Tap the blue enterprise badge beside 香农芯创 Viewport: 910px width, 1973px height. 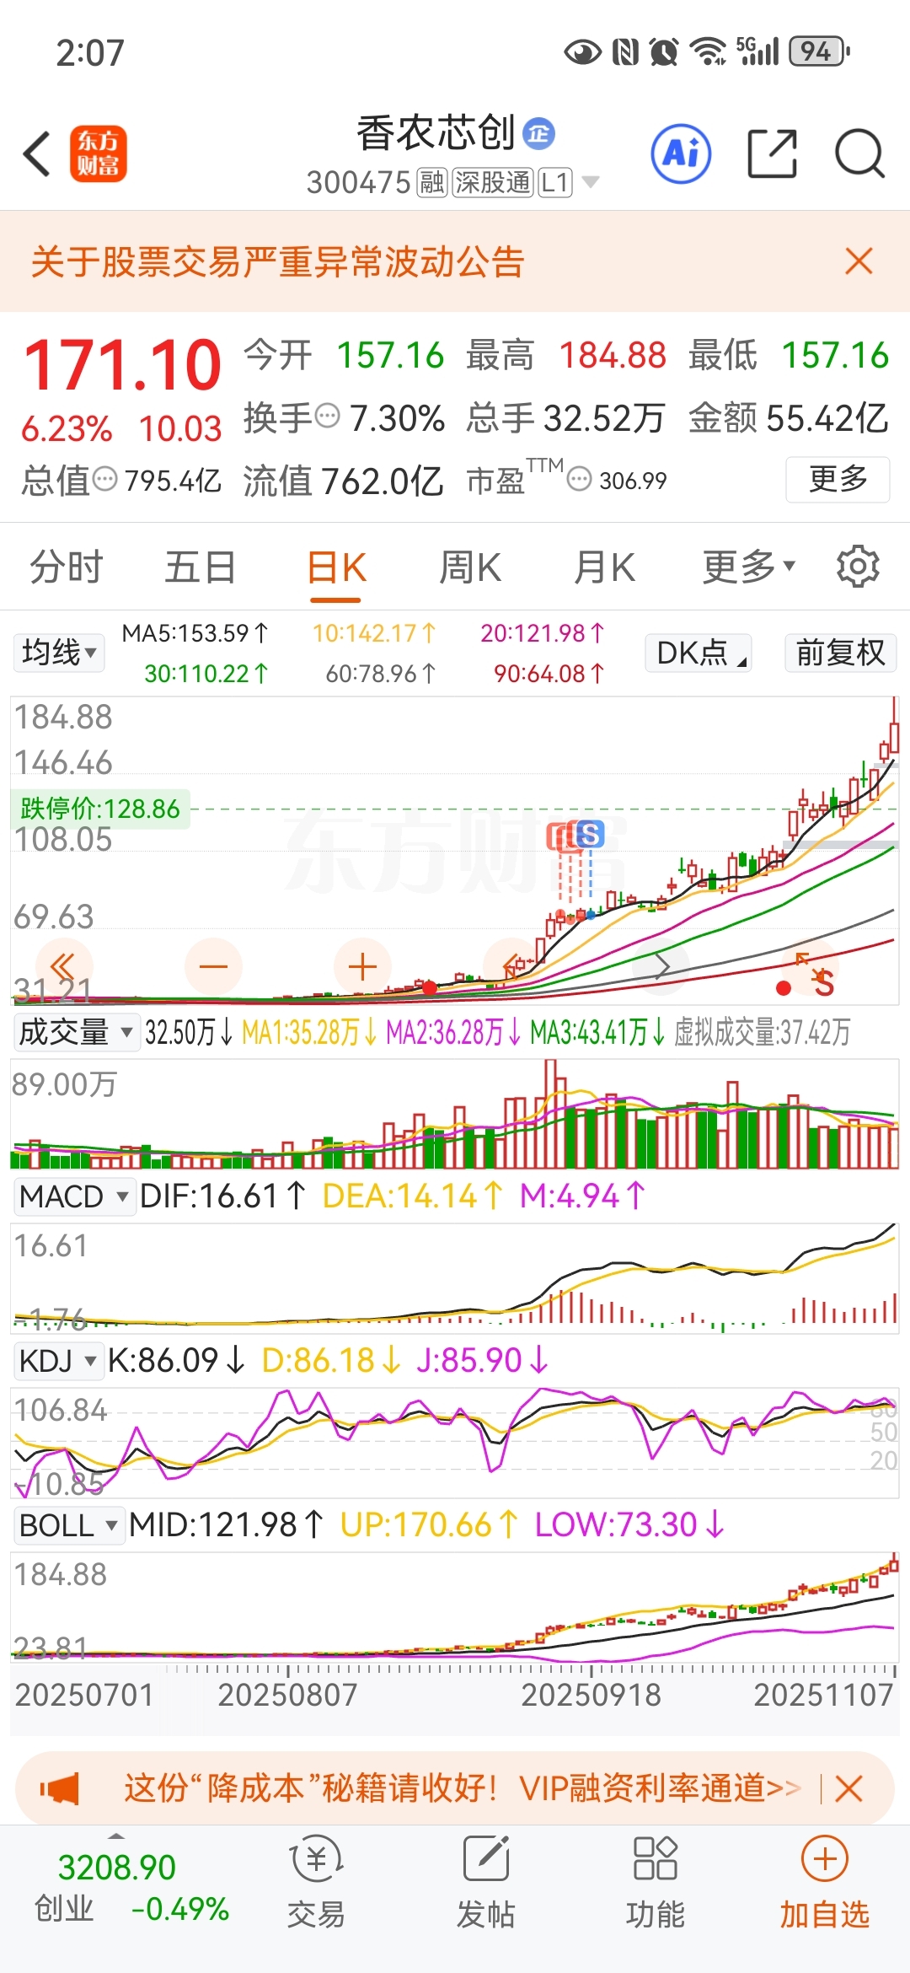[538, 133]
